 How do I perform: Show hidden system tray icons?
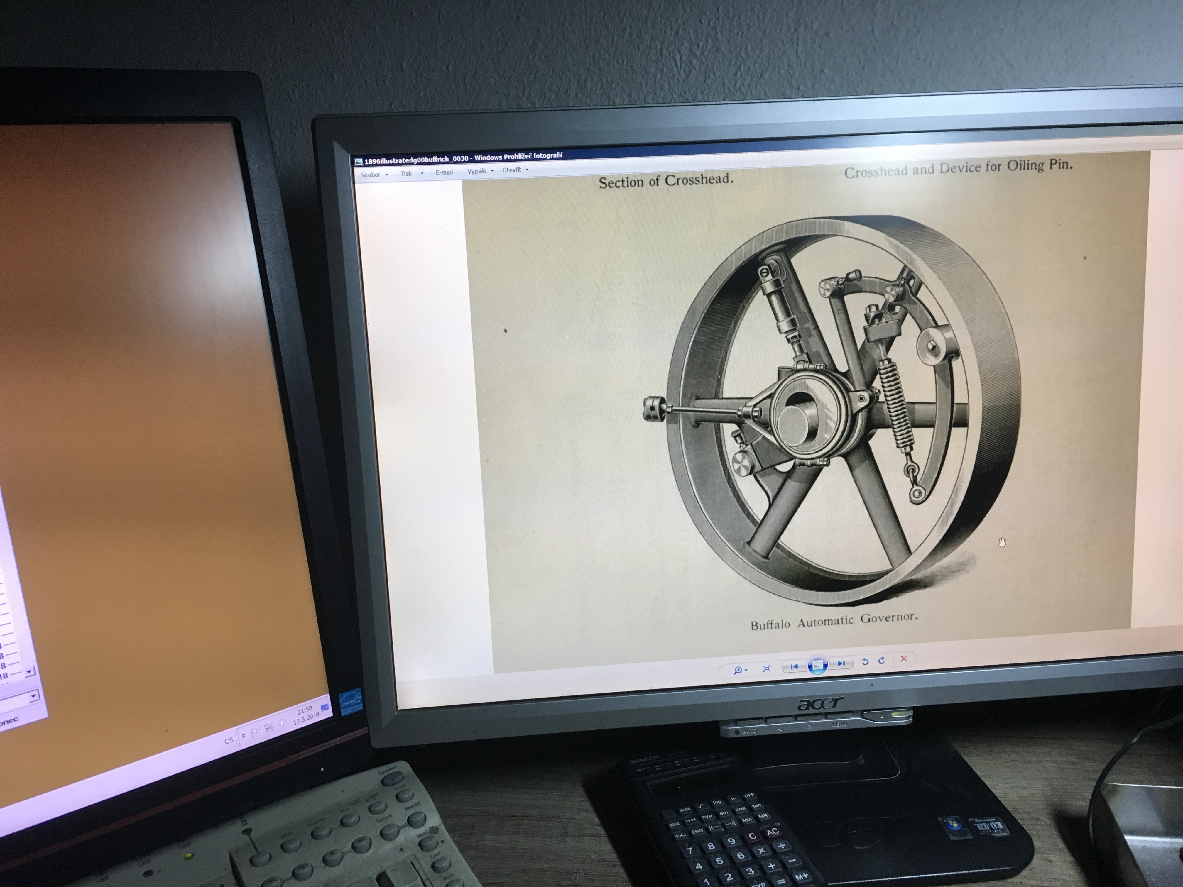point(244,736)
